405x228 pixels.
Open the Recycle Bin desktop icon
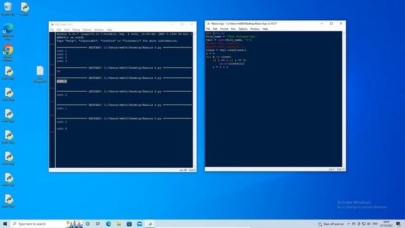click(8, 8)
